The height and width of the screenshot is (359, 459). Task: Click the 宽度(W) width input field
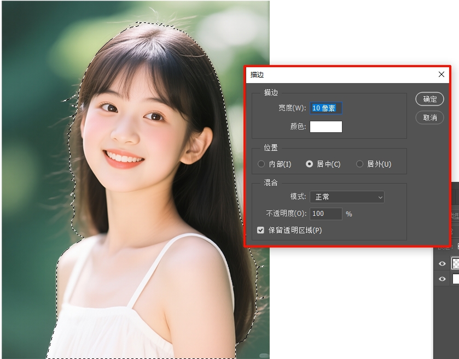coord(326,108)
